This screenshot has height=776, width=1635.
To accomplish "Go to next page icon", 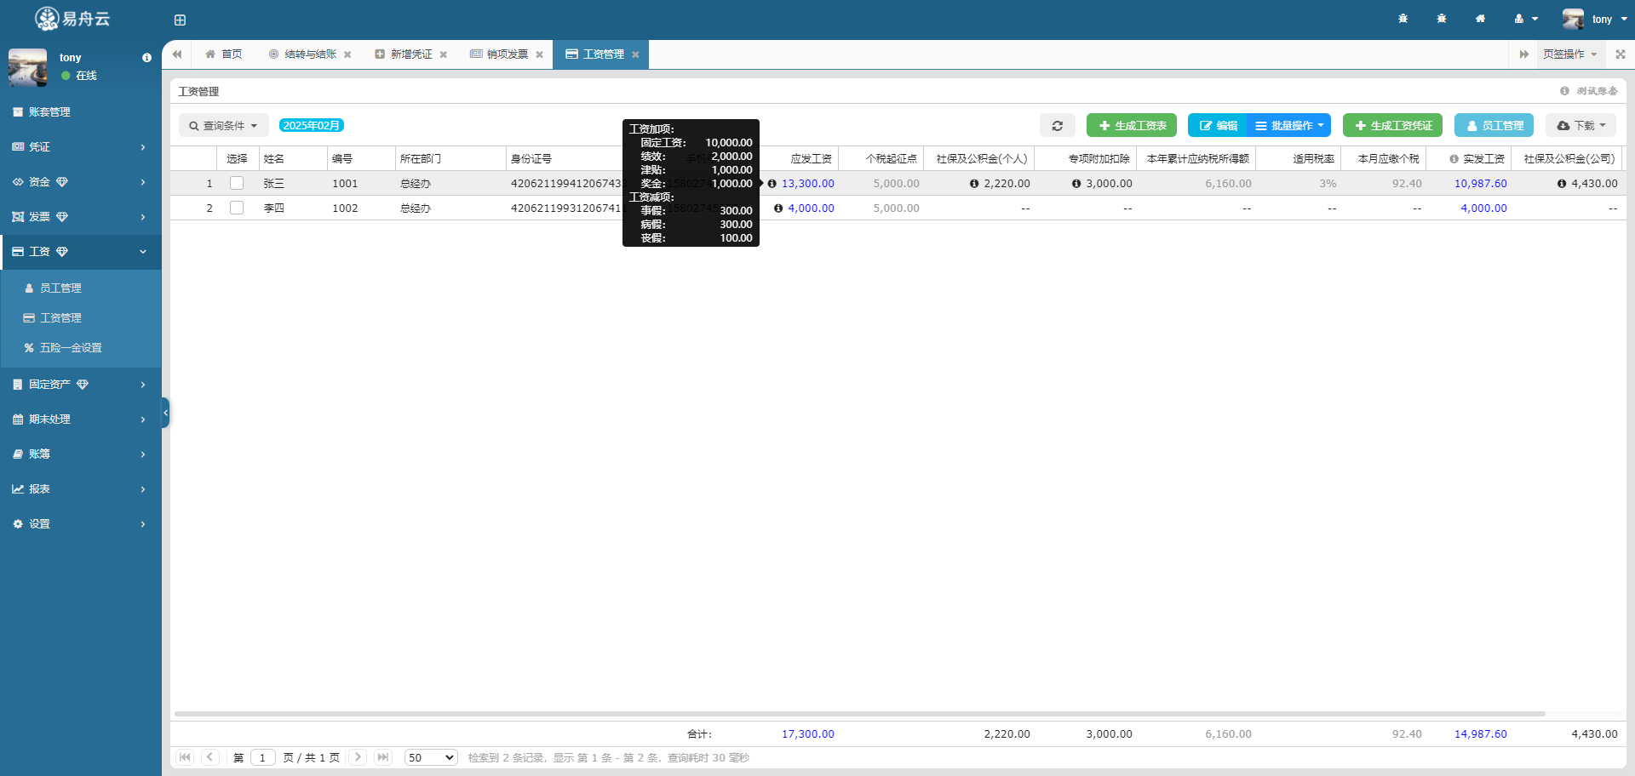I will 358,757.
